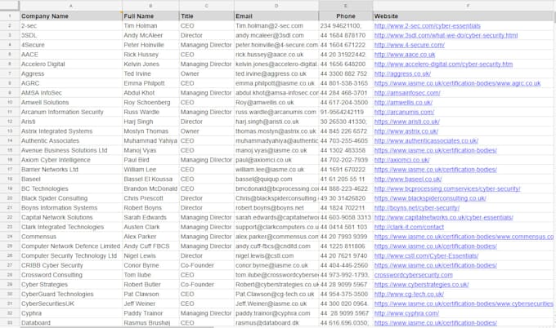
Task: Open the www.cg-tech.co.uk link
Action: [409, 294]
